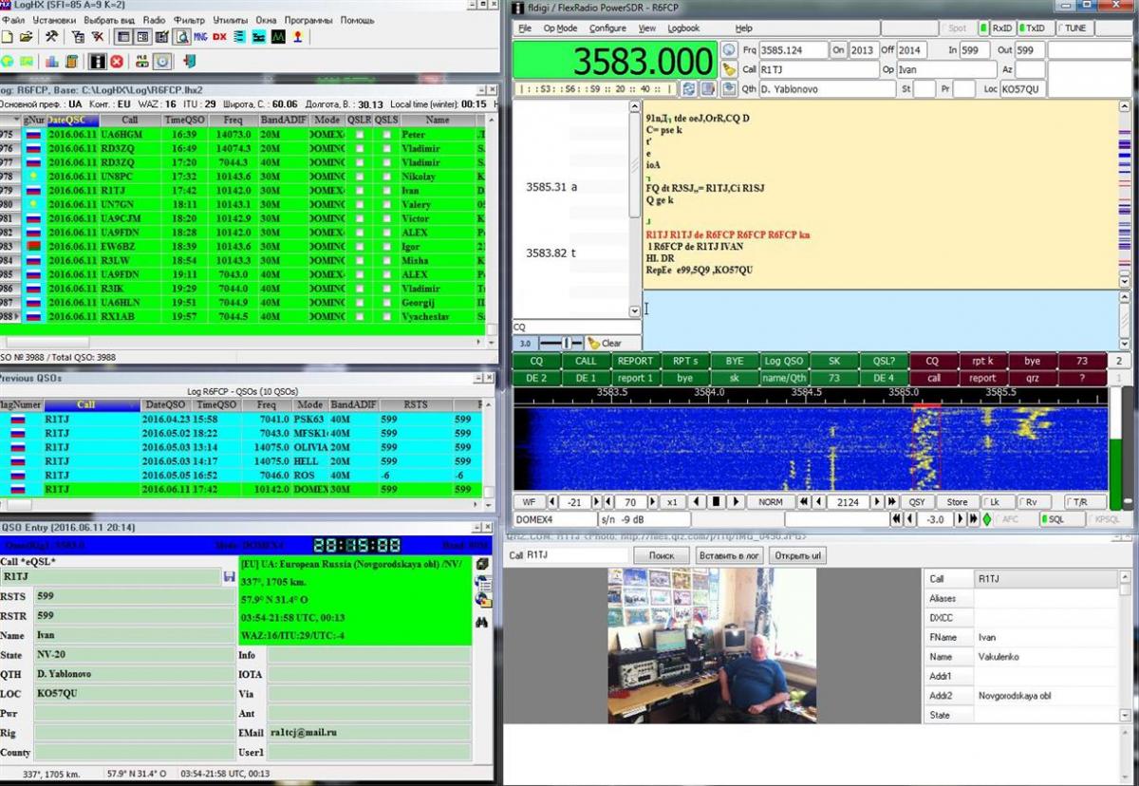Click the open folder icon in LogHX
This screenshot has width=1139, height=786.
[x=26, y=37]
